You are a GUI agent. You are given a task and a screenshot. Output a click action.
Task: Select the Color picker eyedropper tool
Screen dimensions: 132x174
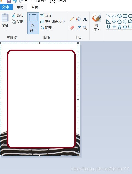(78, 27)
